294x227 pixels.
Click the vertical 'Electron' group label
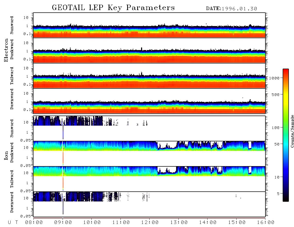coord(6,50)
